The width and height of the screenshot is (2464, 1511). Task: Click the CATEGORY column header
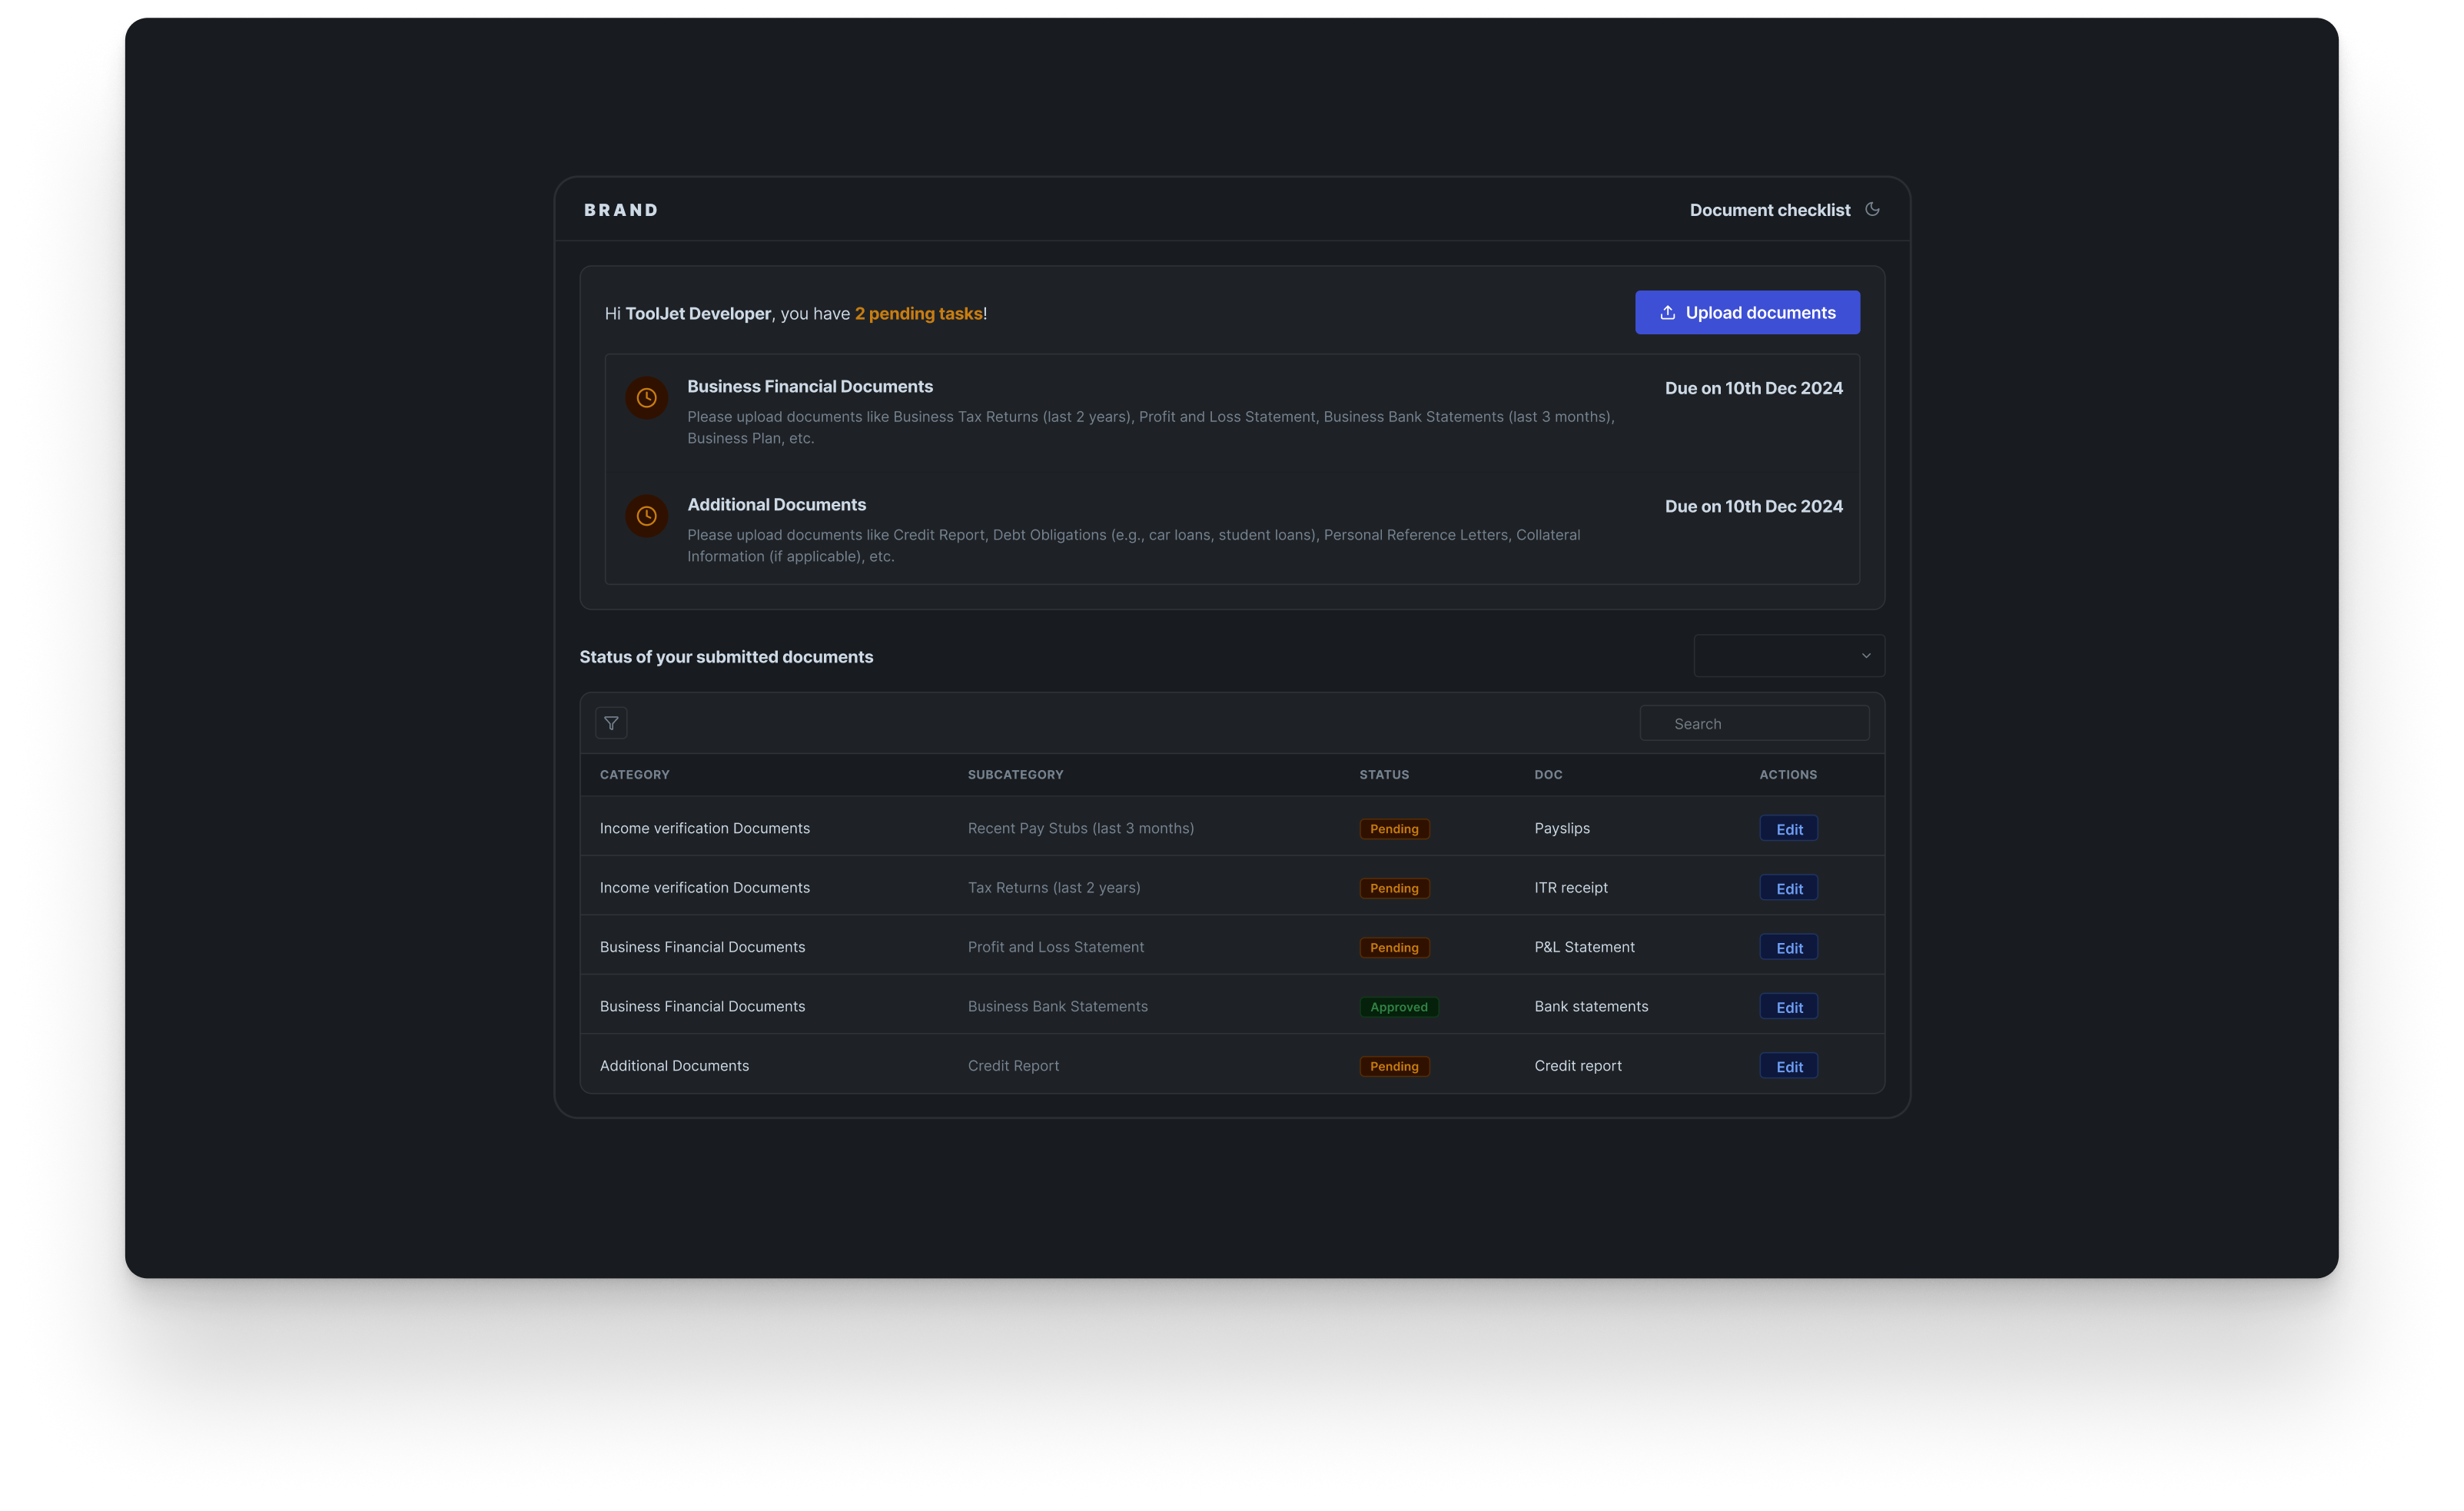635,775
